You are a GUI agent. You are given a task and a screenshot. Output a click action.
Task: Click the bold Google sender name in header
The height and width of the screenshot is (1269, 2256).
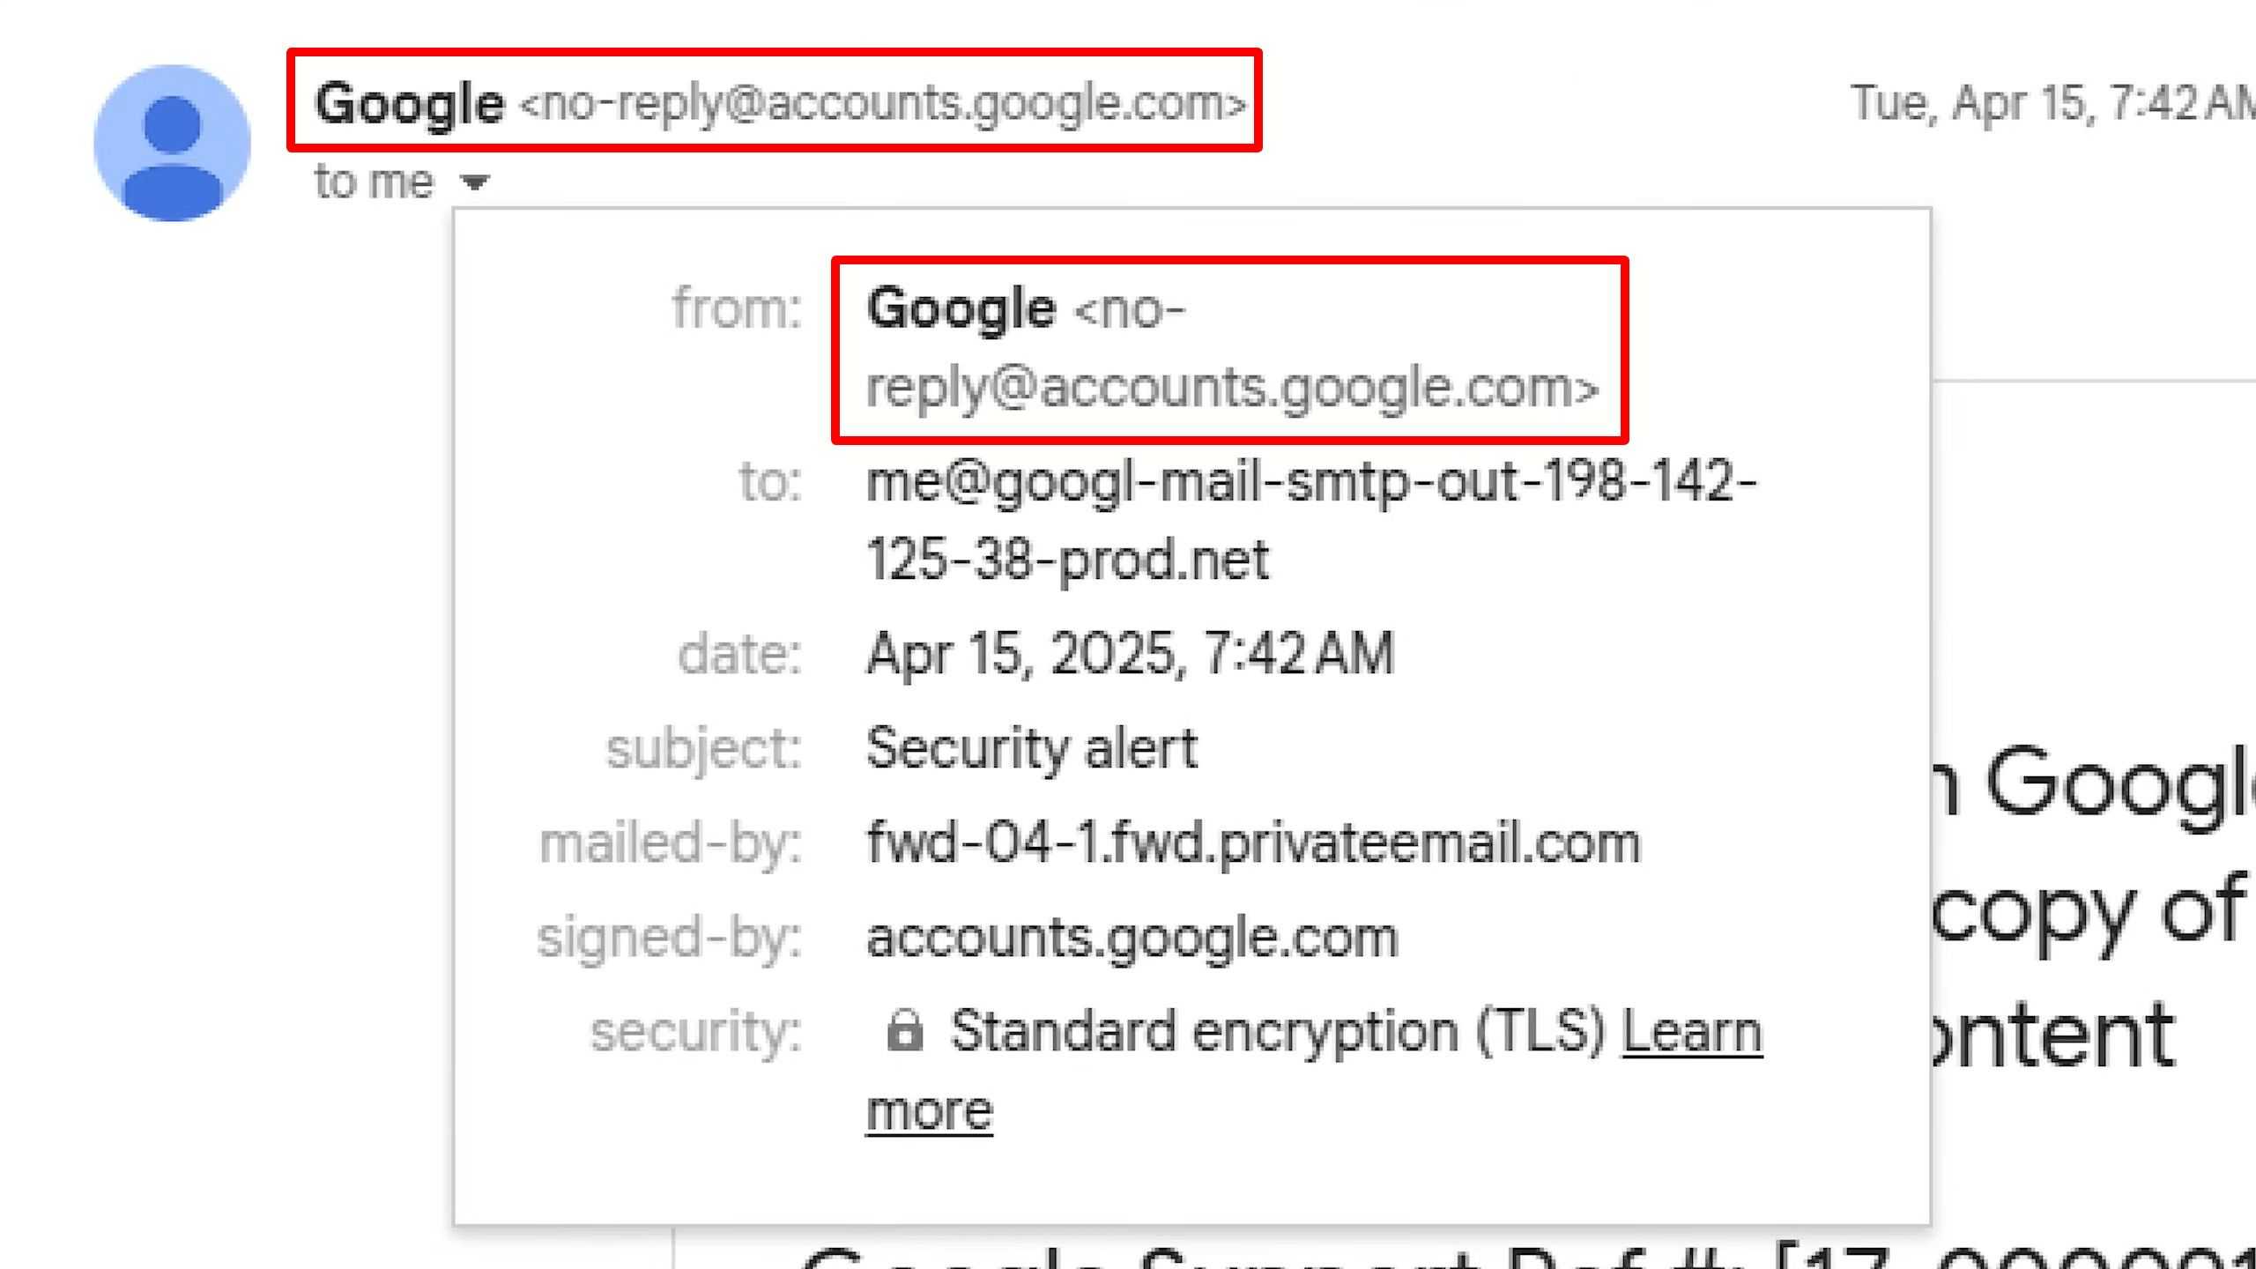click(410, 103)
